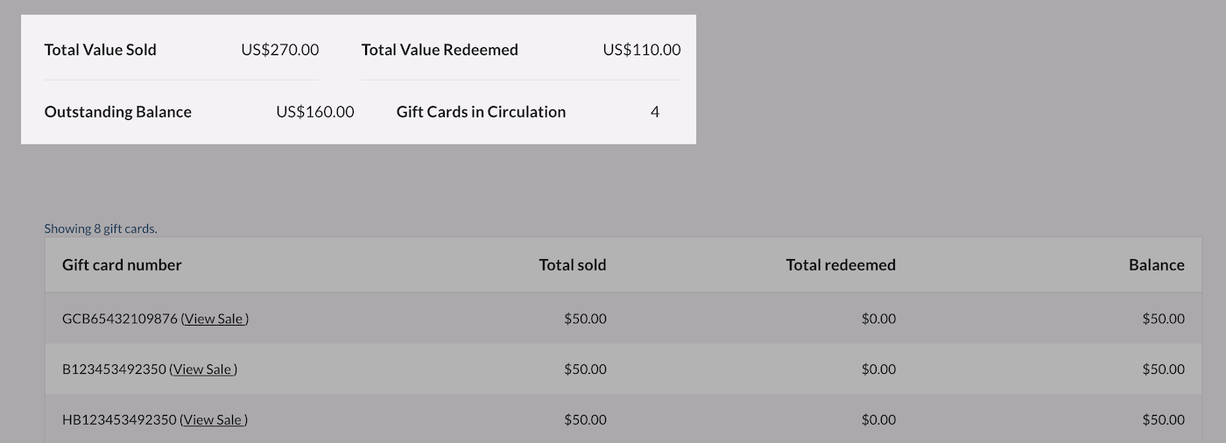Click the Gift card number column header
This screenshot has width=1226, height=443.
click(122, 264)
